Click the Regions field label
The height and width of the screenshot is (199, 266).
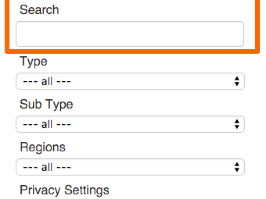tap(42, 148)
